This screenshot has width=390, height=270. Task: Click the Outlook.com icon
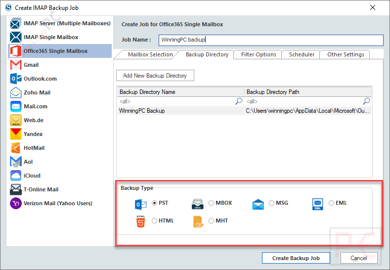[x=16, y=79]
